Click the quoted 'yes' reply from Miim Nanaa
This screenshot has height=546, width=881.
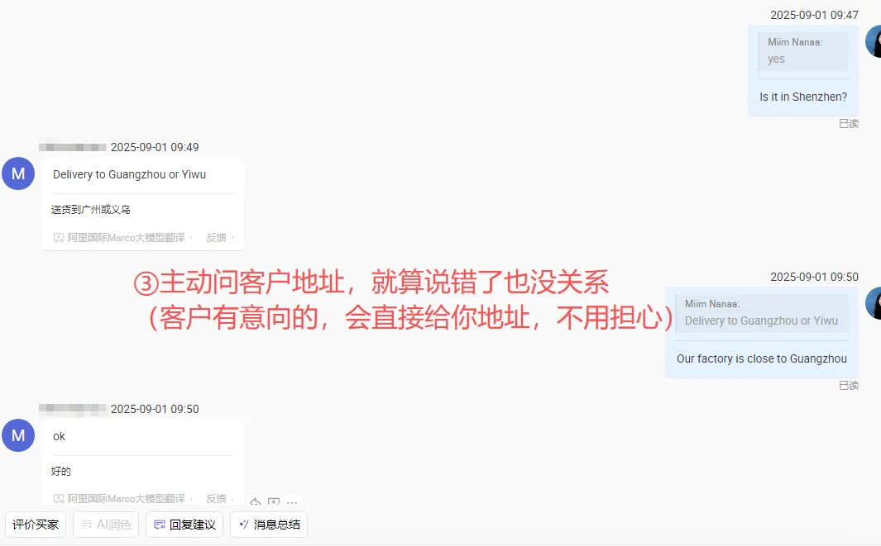click(x=803, y=51)
